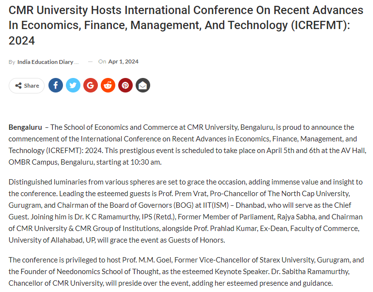Click the word On before the date
The height and width of the screenshot is (292, 373).
[x=102, y=61]
